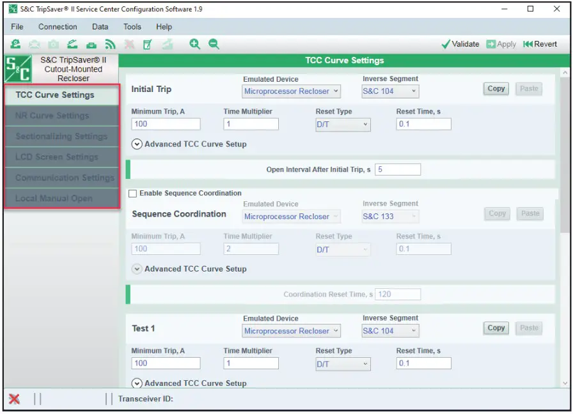Open Sequence Coordination Inverse Segment S&C 133 dropdown
This screenshot has width=573, height=414.
pos(390,217)
